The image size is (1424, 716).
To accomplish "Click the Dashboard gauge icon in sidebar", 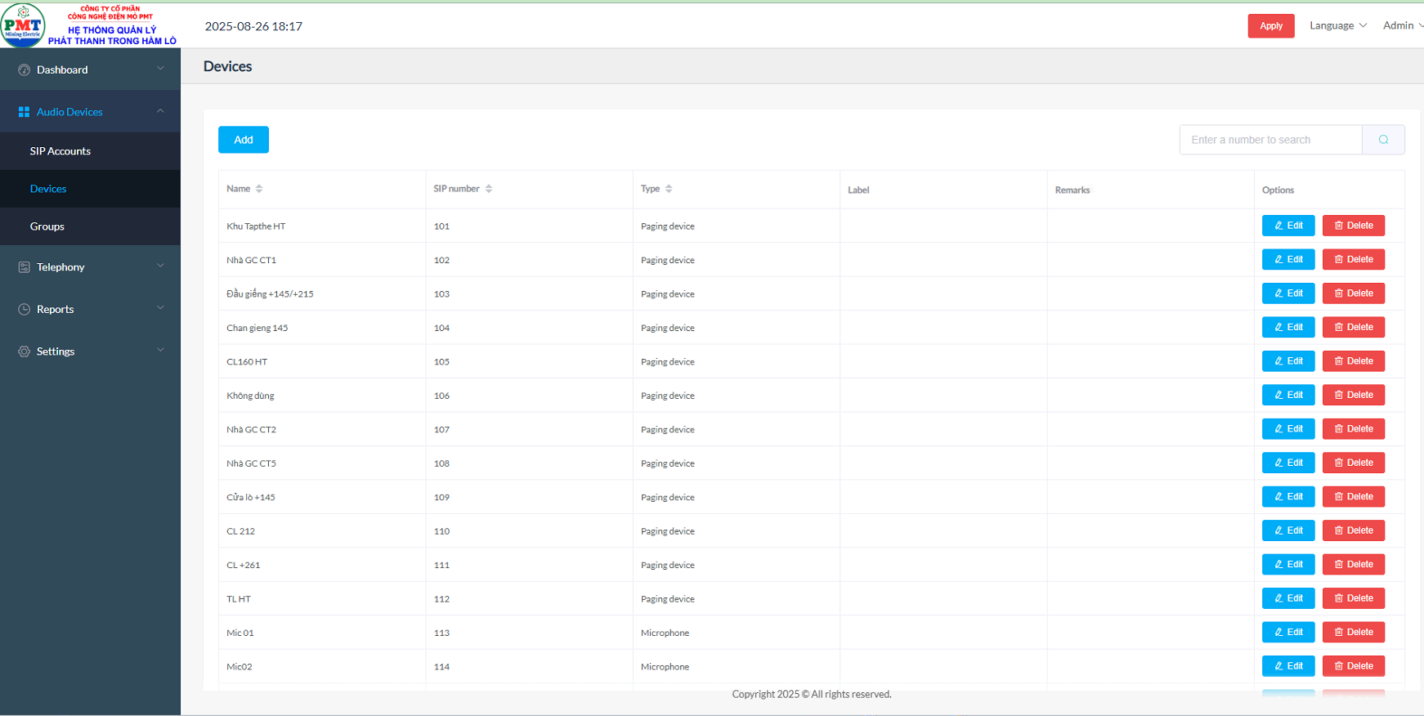I will point(24,70).
